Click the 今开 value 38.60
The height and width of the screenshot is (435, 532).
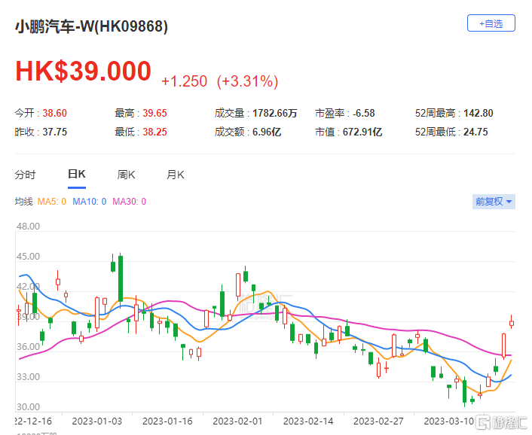coord(54,113)
